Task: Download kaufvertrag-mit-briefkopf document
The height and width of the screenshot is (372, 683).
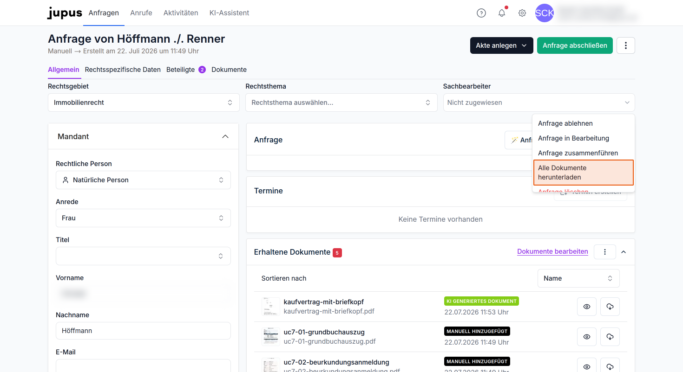Action: [610, 307]
